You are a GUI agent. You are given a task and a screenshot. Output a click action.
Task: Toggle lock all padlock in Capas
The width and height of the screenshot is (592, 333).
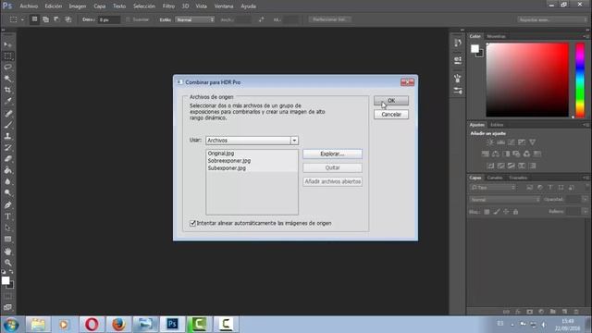(516, 212)
